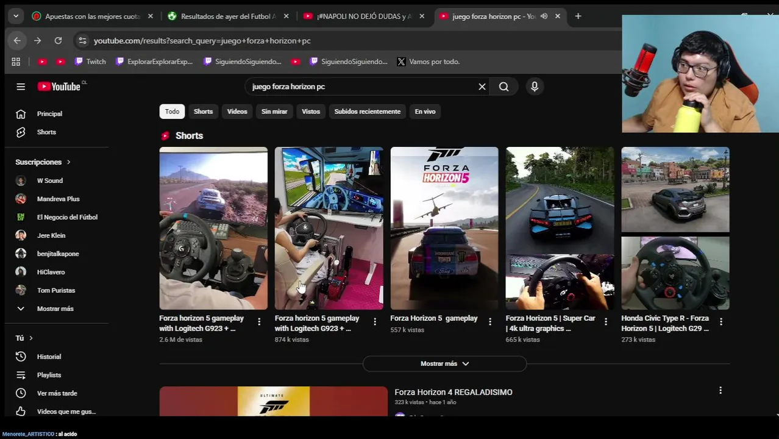Viewport: 779px width, 439px height.
Task: Close the Apuestas browser tab
Action: tap(151, 16)
